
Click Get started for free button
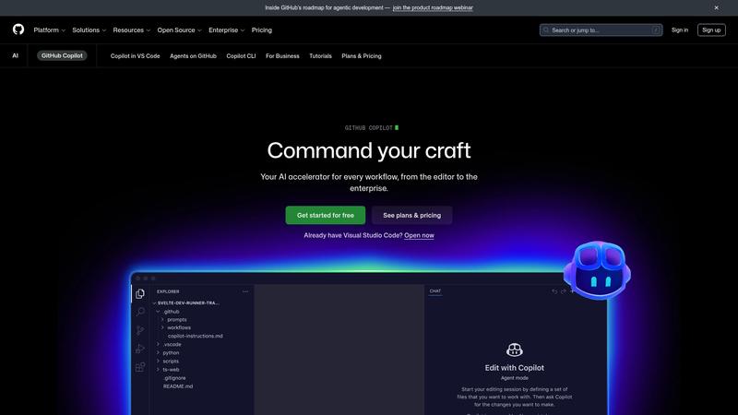326,215
